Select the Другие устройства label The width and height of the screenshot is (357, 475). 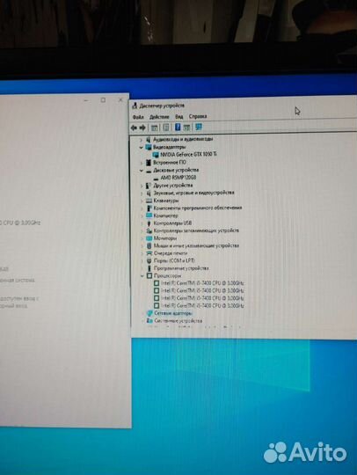(x=173, y=185)
